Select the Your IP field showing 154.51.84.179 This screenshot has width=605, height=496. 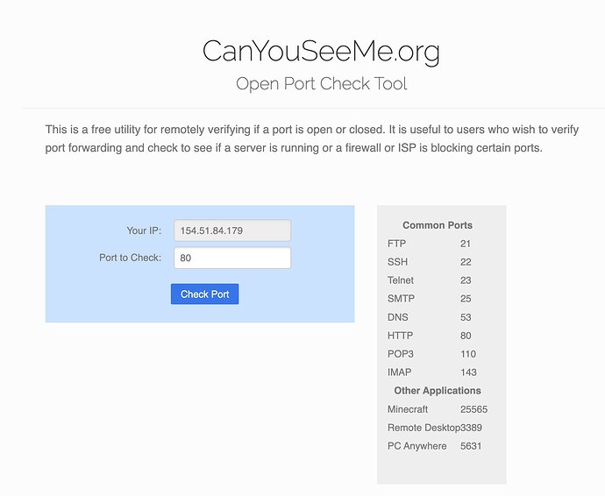(x=232, y=230)
